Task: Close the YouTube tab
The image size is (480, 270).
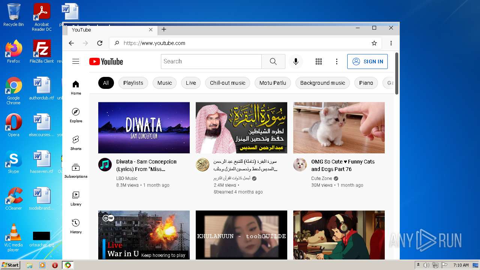Action: pos(151,30)
